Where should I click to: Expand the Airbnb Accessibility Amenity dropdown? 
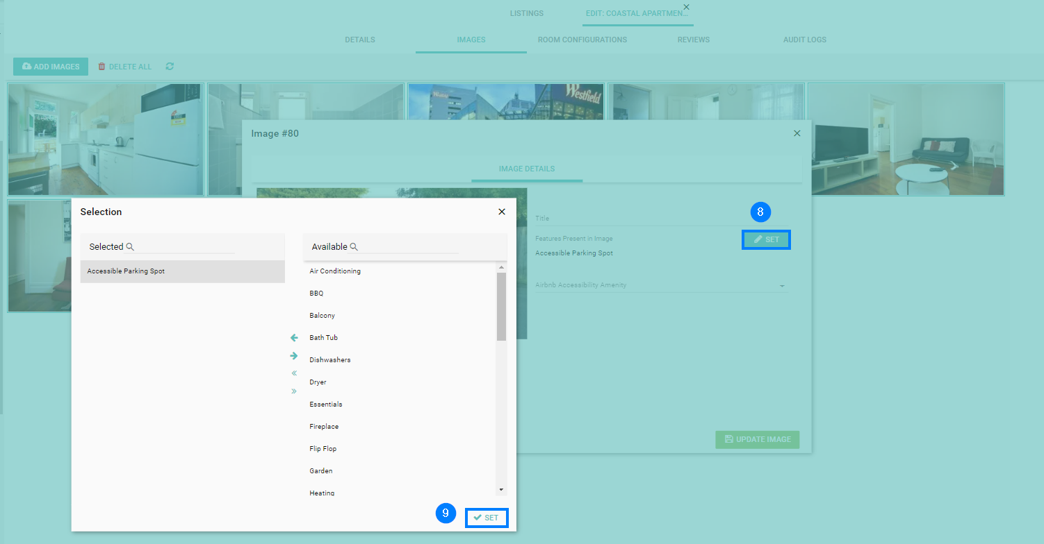782,285
